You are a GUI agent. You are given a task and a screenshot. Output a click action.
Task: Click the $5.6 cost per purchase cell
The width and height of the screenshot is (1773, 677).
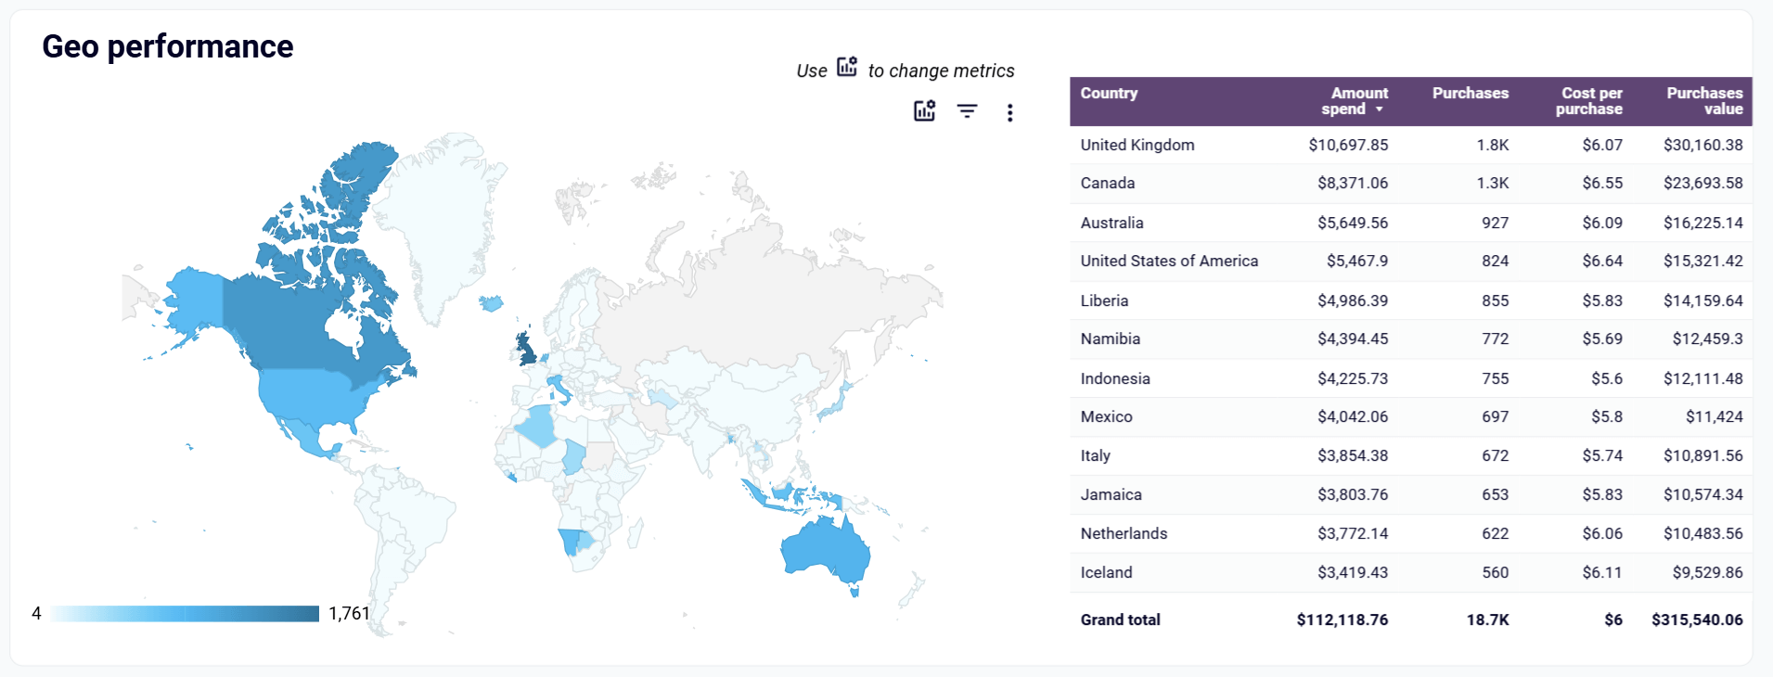pyautogui.click(x=1607, y=378)
